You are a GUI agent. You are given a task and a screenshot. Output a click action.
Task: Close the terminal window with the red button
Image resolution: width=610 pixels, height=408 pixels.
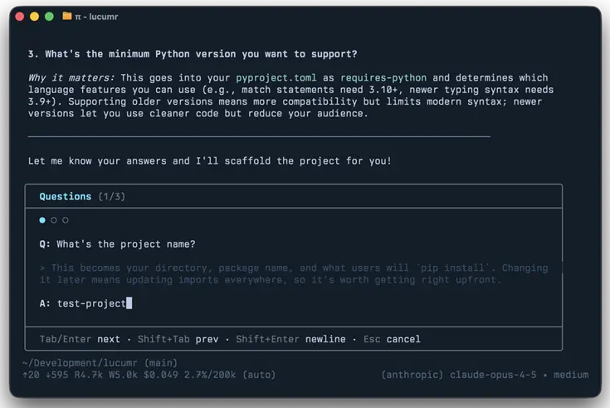pyautogui.click(x=20, y=16)
